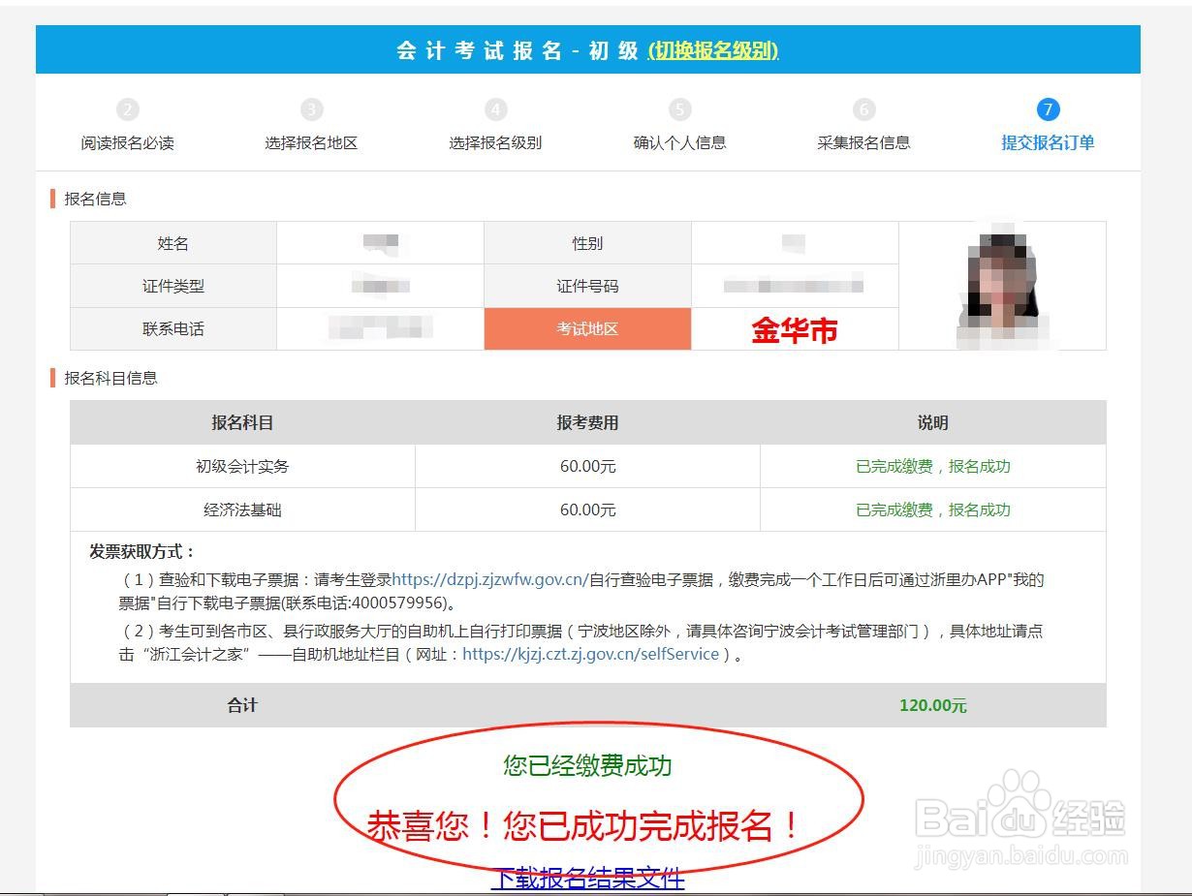
Task: Click the 下载报名结果文件 download link
Action: click(587, 878)
